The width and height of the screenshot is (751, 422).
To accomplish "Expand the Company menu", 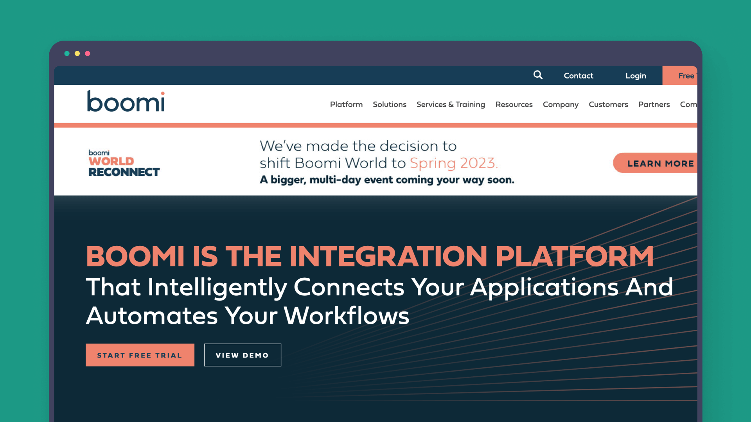I will [560, 104].
